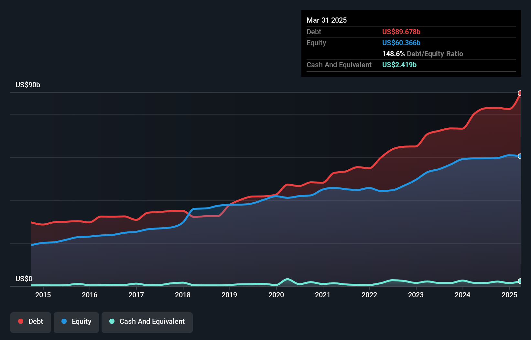Click the 2021 x-axis label

coord(323,295)
